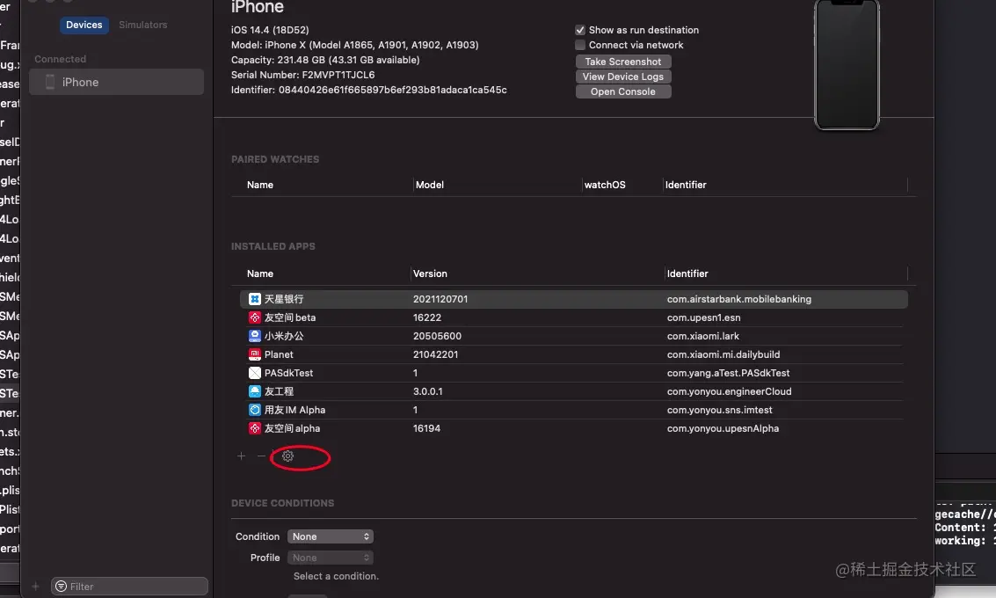
Task: Click the Filter field in sidebar
Action: pyautogui.click(x=129, y=586)
